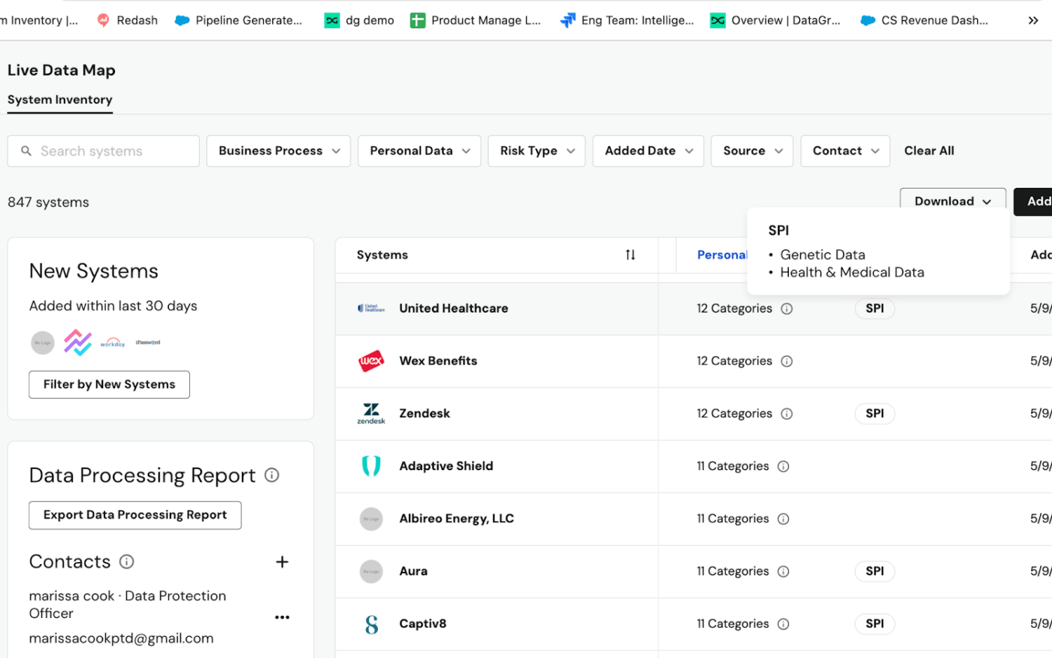
Task: Click the search magnifier icon
Action: 26,151
